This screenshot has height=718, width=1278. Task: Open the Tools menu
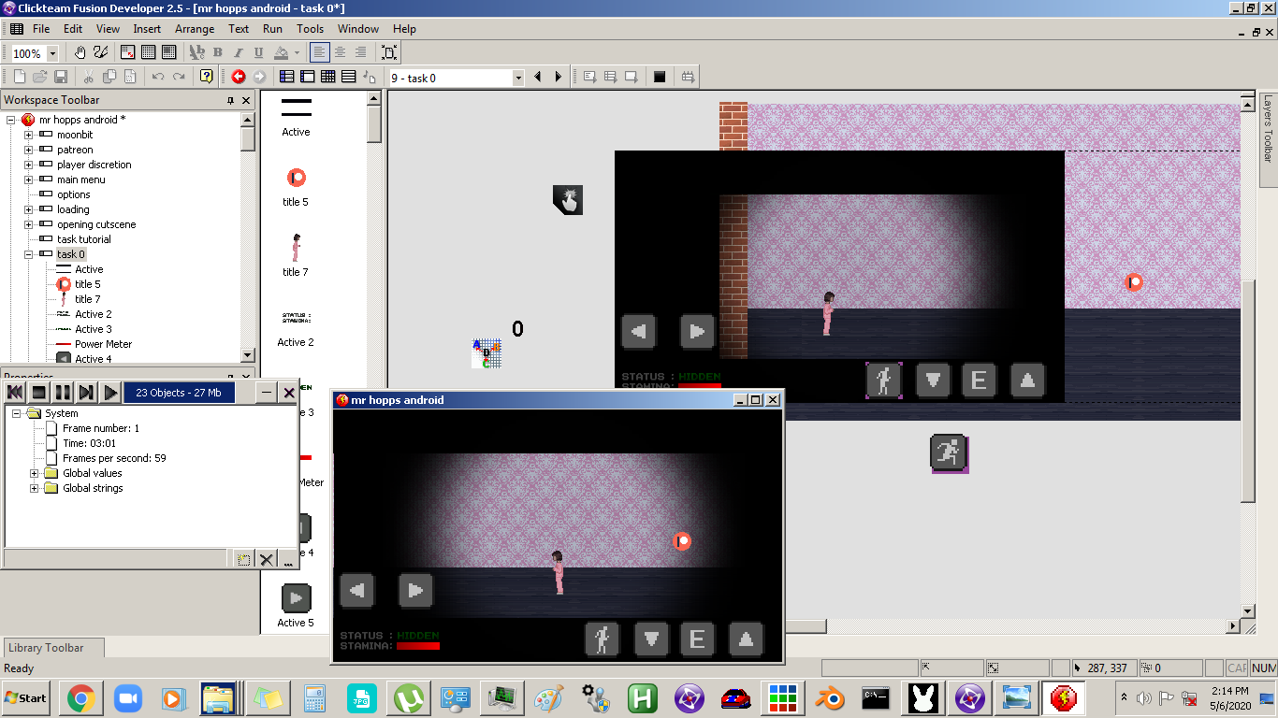(311, 29)
